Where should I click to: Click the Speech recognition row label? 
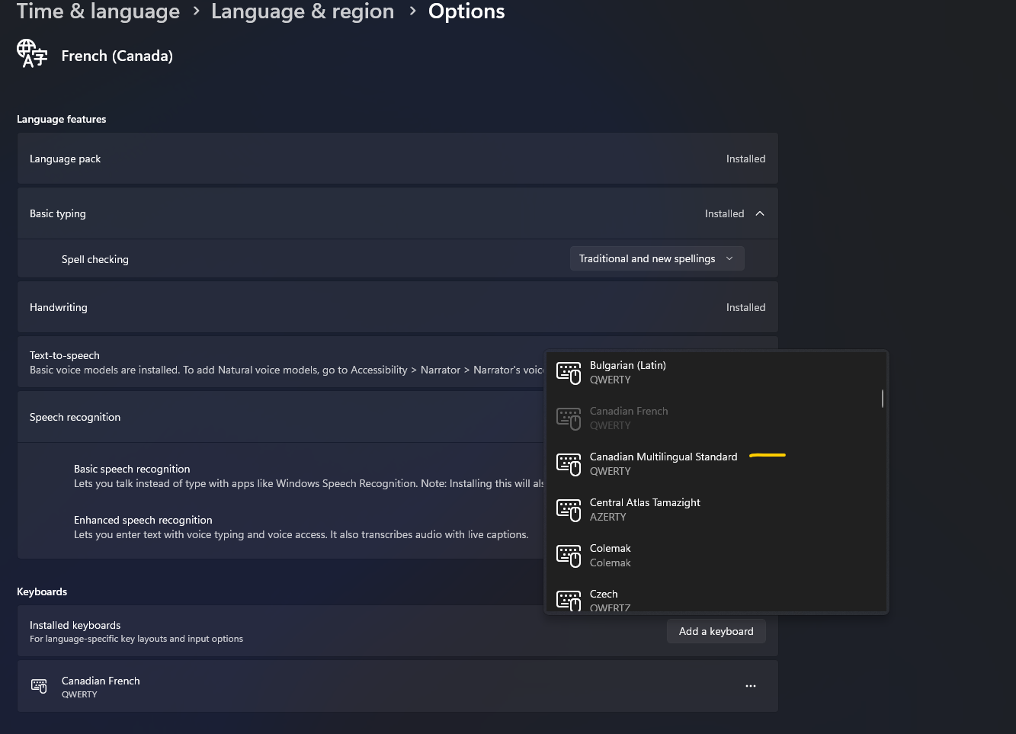coord(75,417)
